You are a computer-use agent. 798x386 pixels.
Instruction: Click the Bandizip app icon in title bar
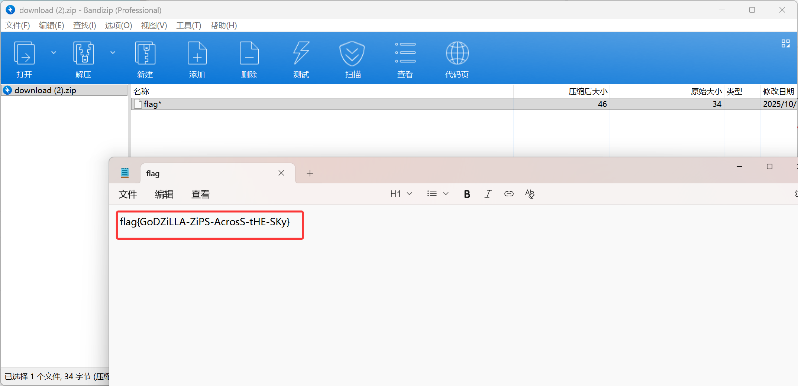click(10, 10)
